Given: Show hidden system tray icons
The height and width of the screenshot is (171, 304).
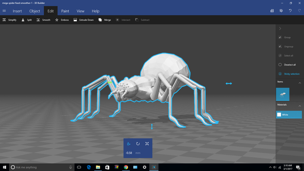Looking at the screenshot, I should pyautogui.click(x=270, y=167).
